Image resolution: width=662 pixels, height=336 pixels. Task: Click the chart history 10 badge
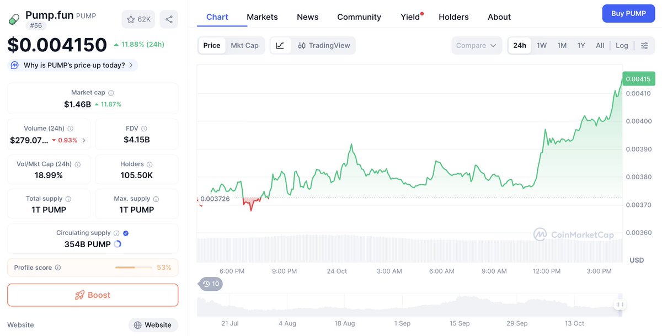coord(211,284)
